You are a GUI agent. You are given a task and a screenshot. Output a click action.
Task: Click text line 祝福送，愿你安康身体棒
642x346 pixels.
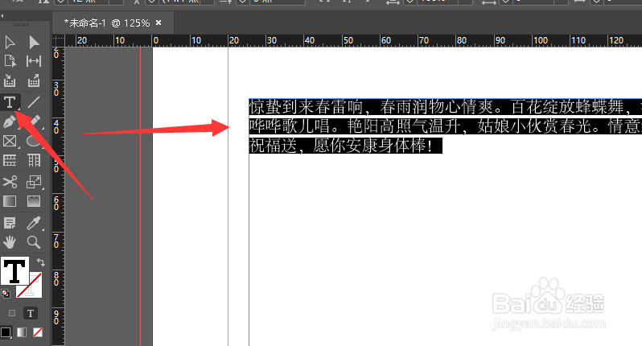click(346, 146)
